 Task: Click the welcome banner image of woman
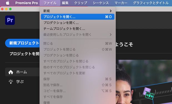(x=144, y=82)
